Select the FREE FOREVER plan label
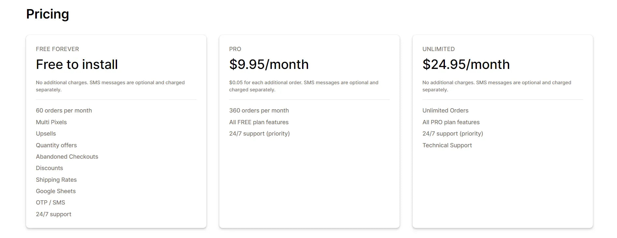Screen dimensions: 617x238 click(57, 49)
